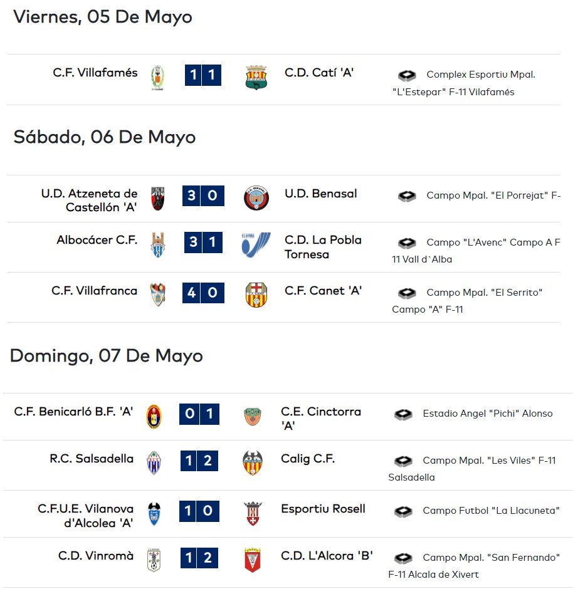
Task: Click the Complex Esportiu Mpal. L'Estepar venue
Action: (x=464, y=83)
